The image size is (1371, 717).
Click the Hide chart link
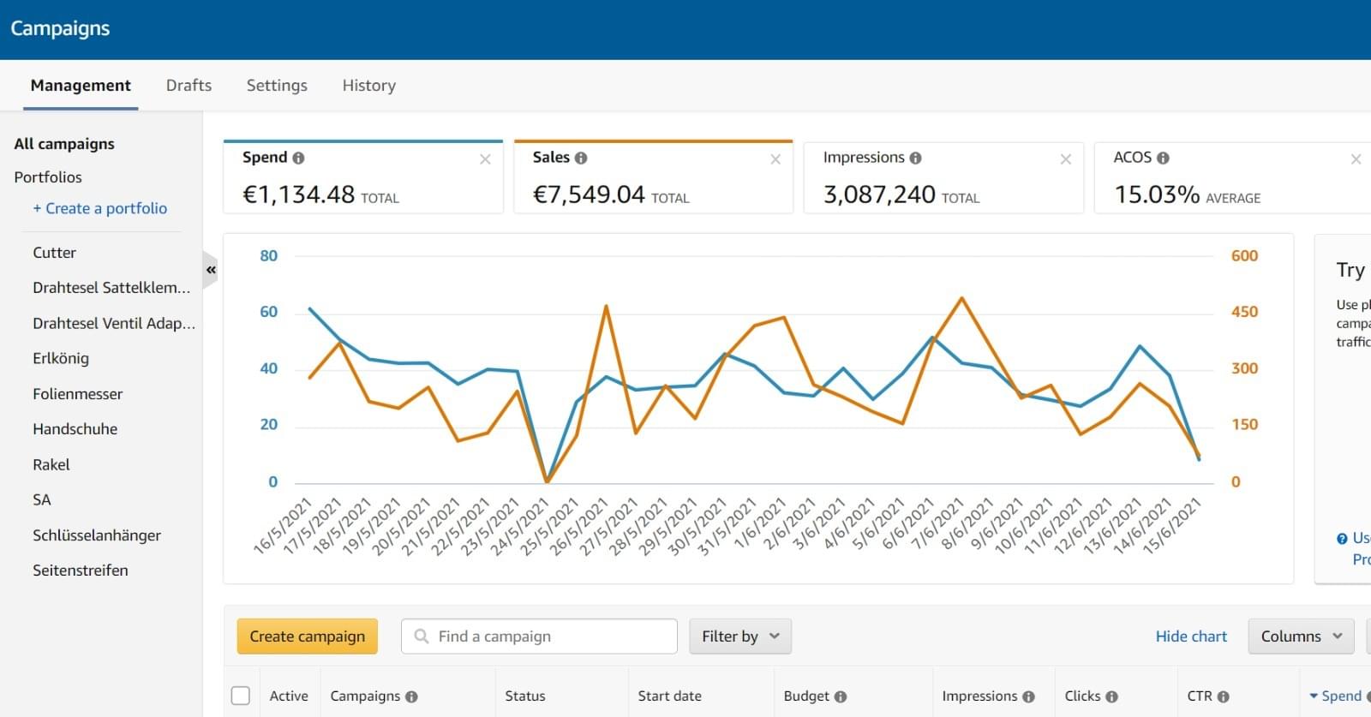pos(1190,636)
